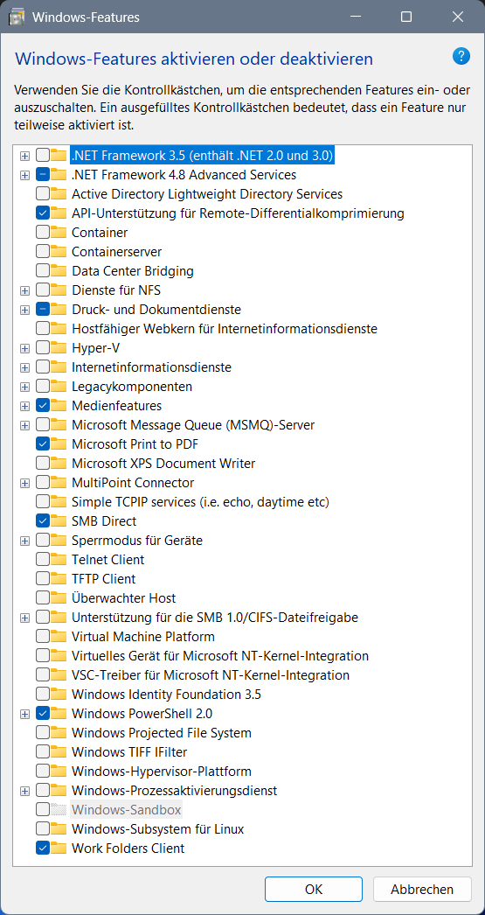Expand the Hyper-V tree node
485x915 pixels.
pos(24,348)
